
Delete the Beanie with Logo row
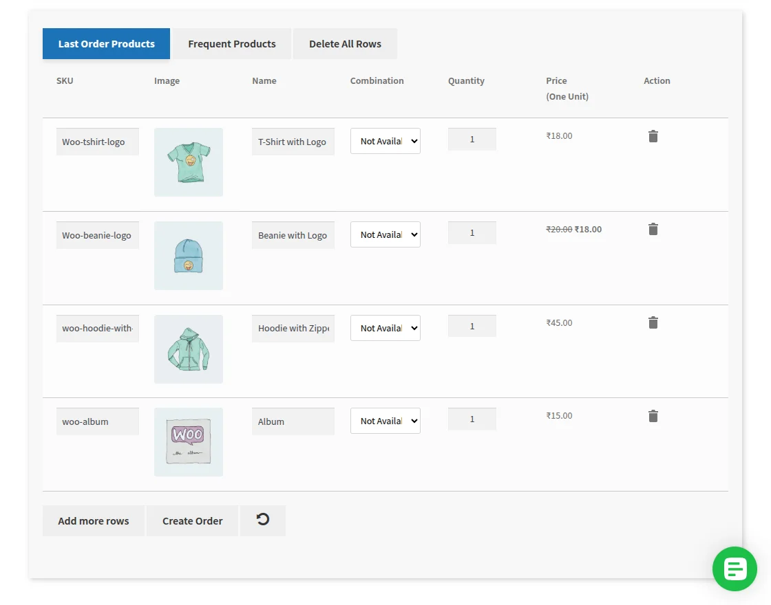[x=653, y=229]
